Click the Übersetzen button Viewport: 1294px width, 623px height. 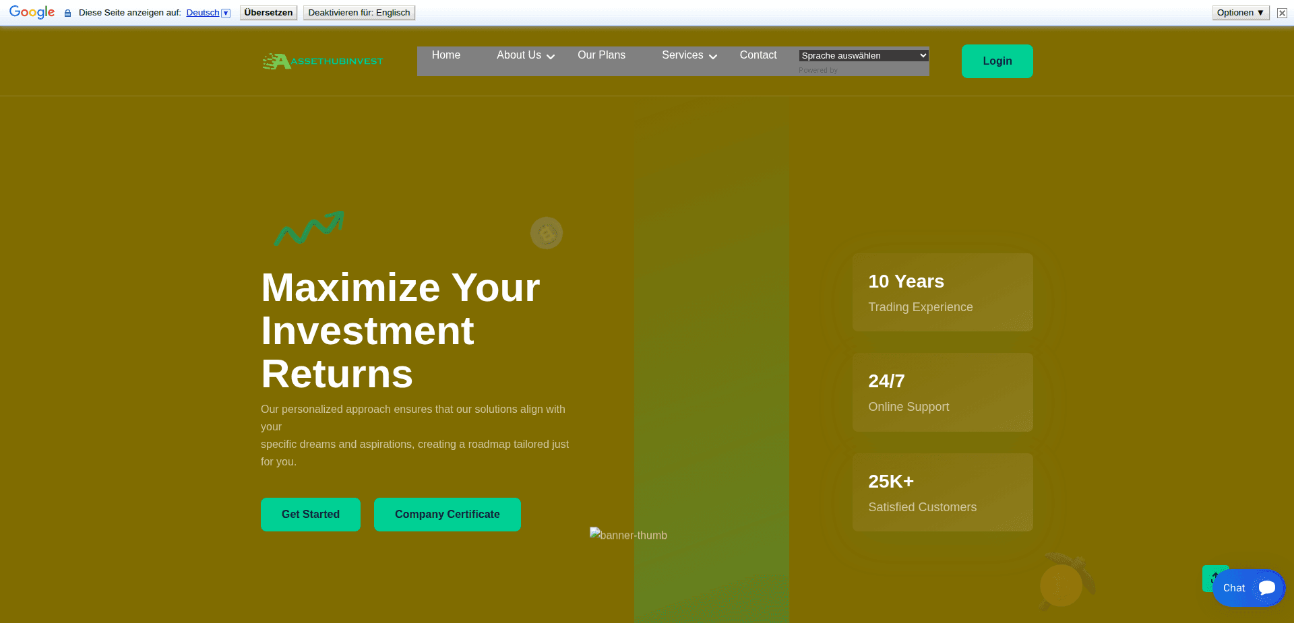268,12
